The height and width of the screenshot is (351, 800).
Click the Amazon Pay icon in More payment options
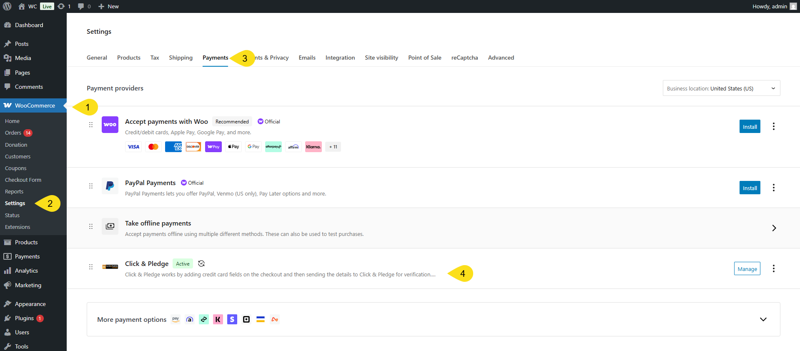(x=176, y=319)
